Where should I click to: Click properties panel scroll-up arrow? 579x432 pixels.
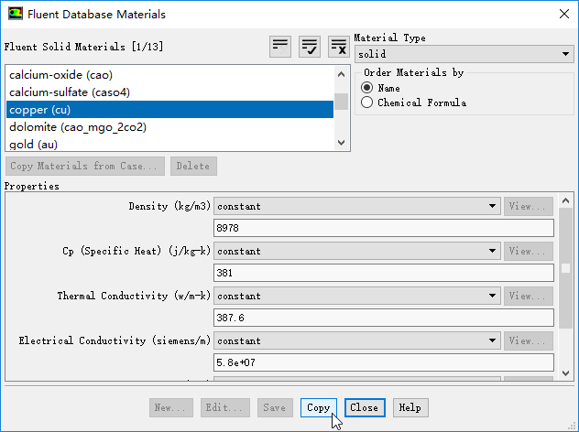566,201
